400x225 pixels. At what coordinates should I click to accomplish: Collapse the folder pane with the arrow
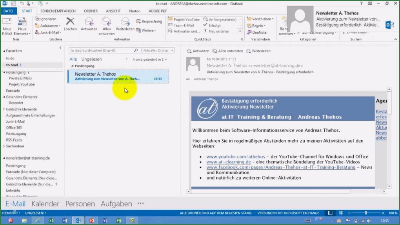click(x=60, y=48)
